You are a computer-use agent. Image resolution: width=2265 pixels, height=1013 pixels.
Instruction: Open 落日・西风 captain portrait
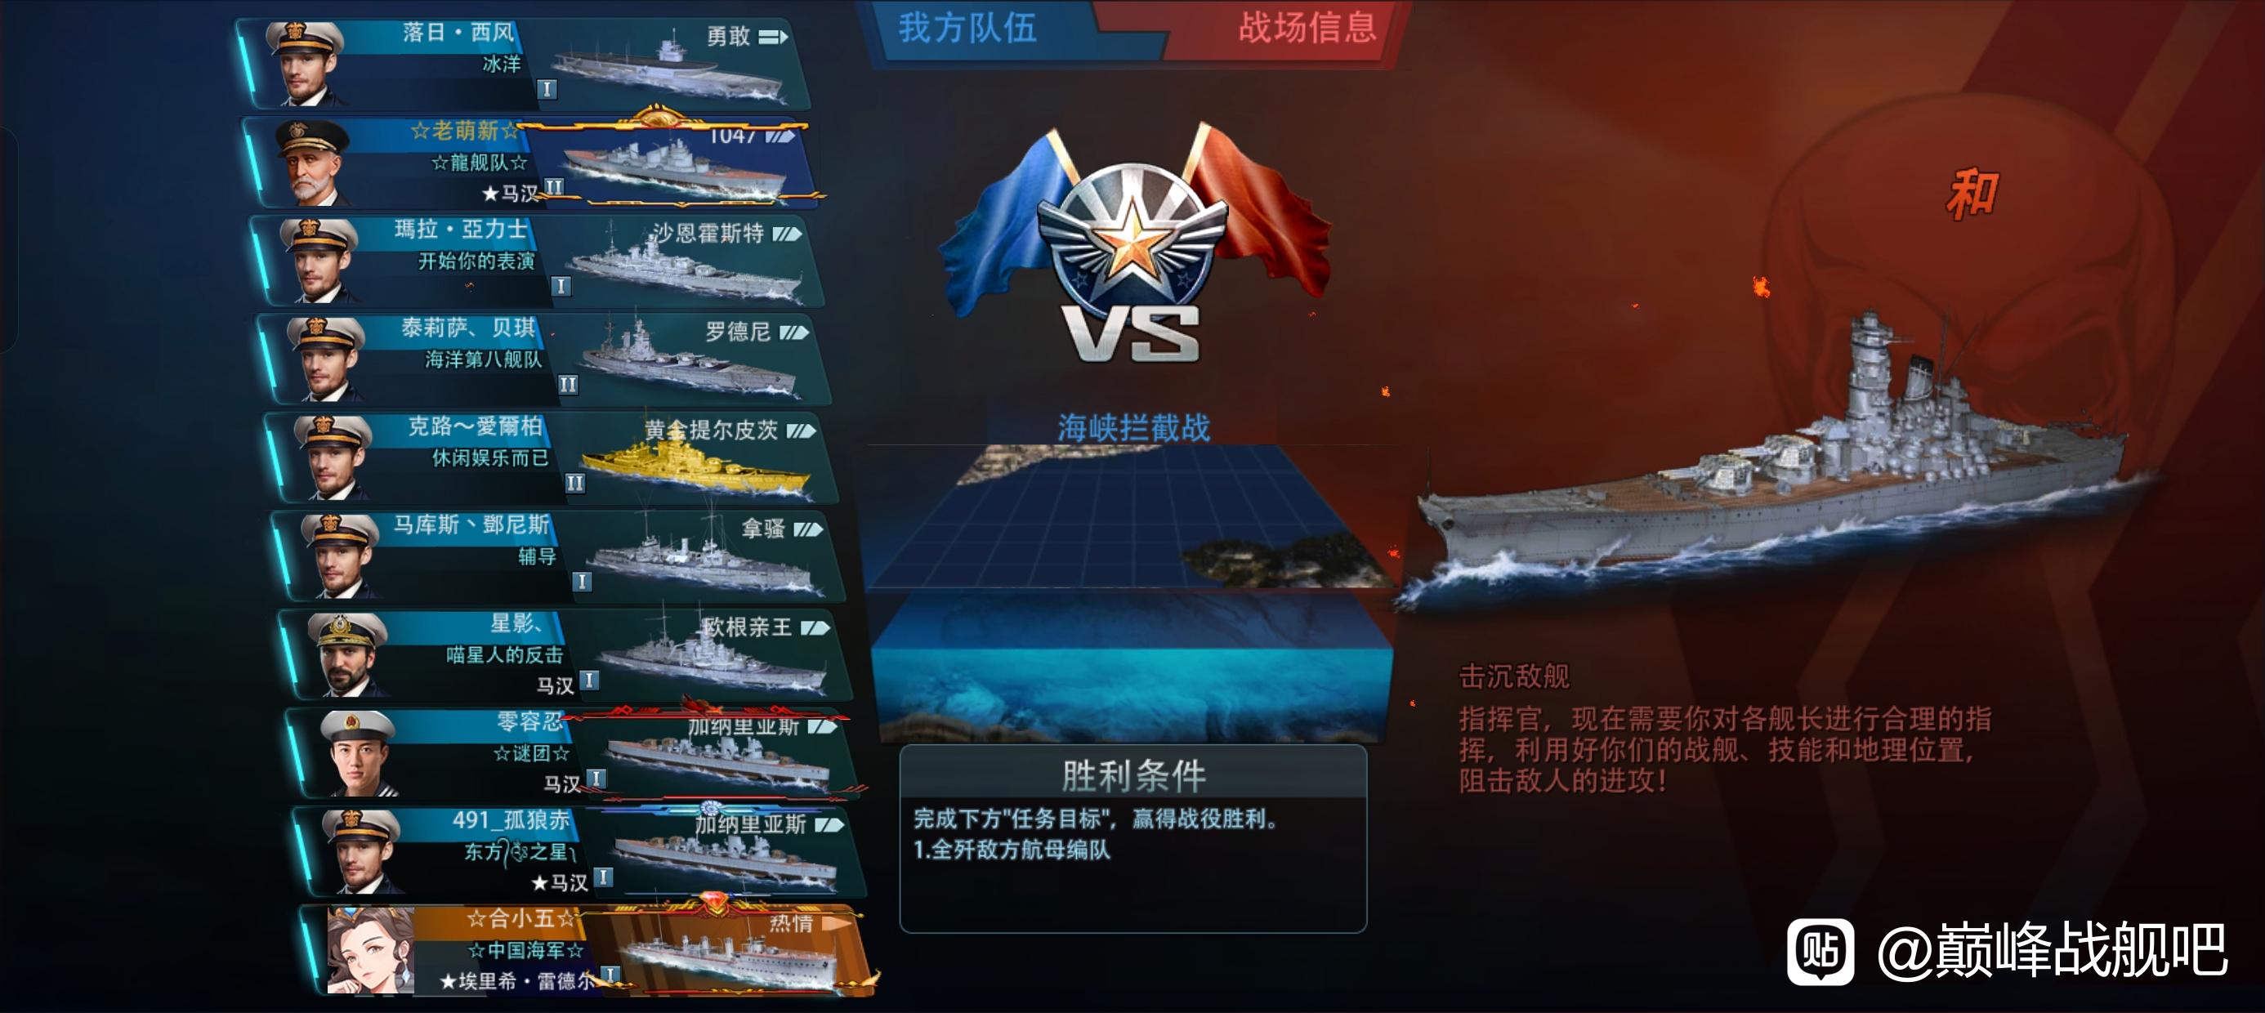click(303, 65)
